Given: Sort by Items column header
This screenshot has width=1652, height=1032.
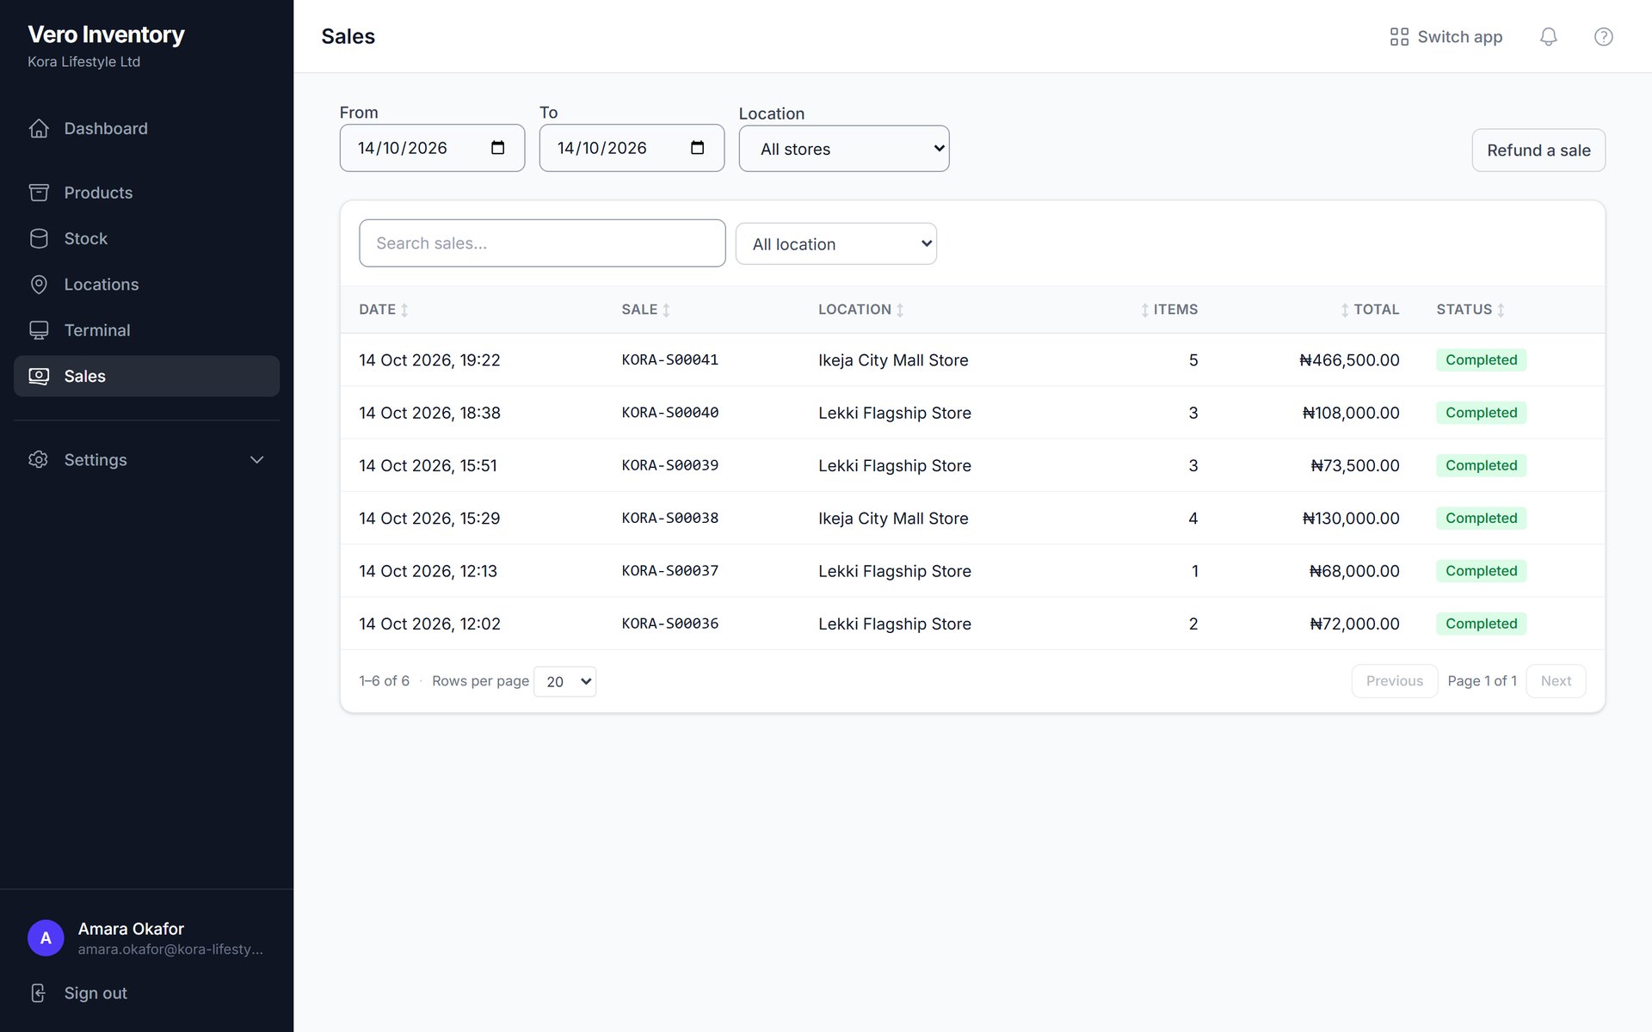Looking at the screenshot, I should pos(1168,310).
